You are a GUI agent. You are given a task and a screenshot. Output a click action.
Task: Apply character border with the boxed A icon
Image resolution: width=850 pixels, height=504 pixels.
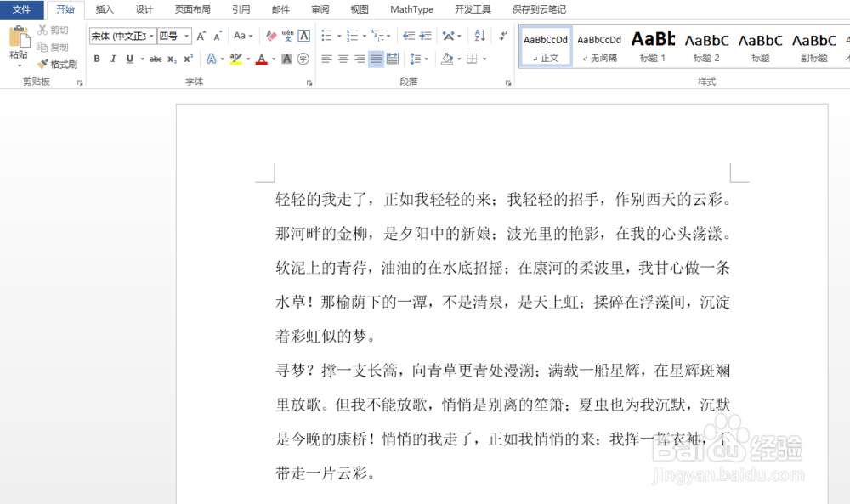[304, 37]
